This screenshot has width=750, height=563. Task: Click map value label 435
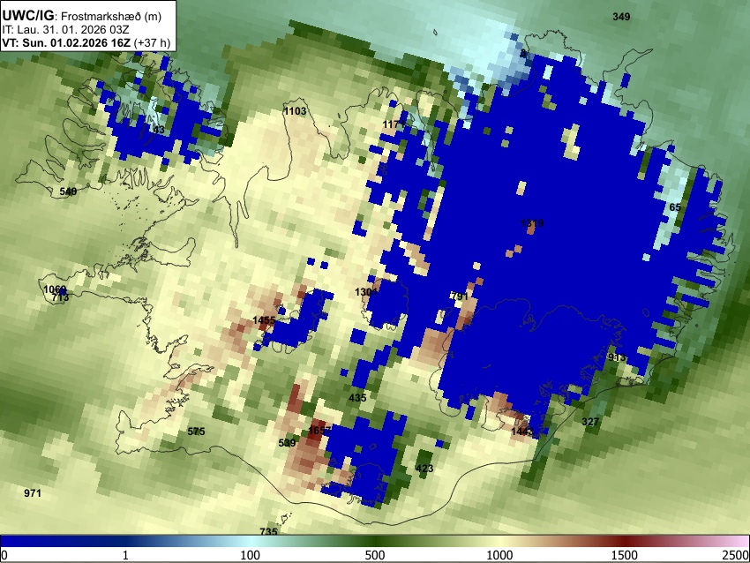coord(357,397)
